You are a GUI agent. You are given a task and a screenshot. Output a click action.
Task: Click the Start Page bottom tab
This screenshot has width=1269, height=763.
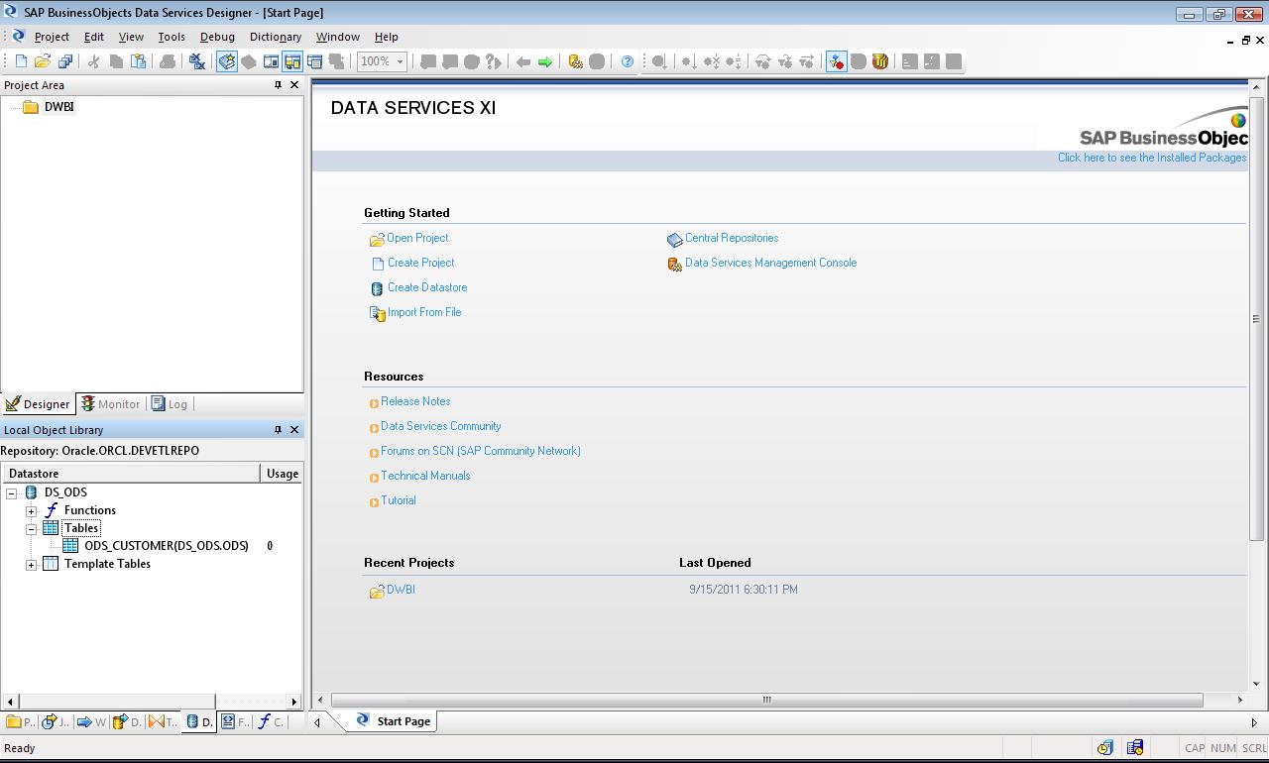click(x=394, y=721)
